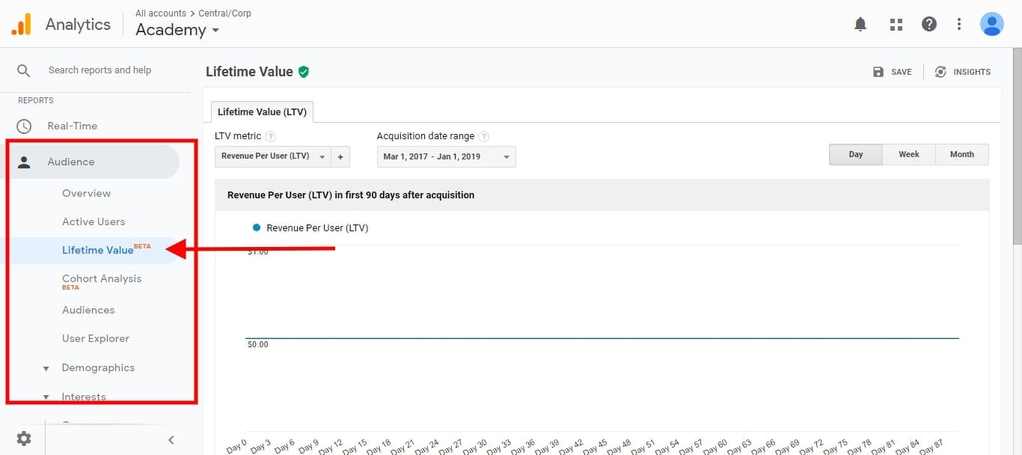Screen dimensions: 1022x455
Task: Open Cohort Analysis report in sidebar
Action: coord(101,279)
